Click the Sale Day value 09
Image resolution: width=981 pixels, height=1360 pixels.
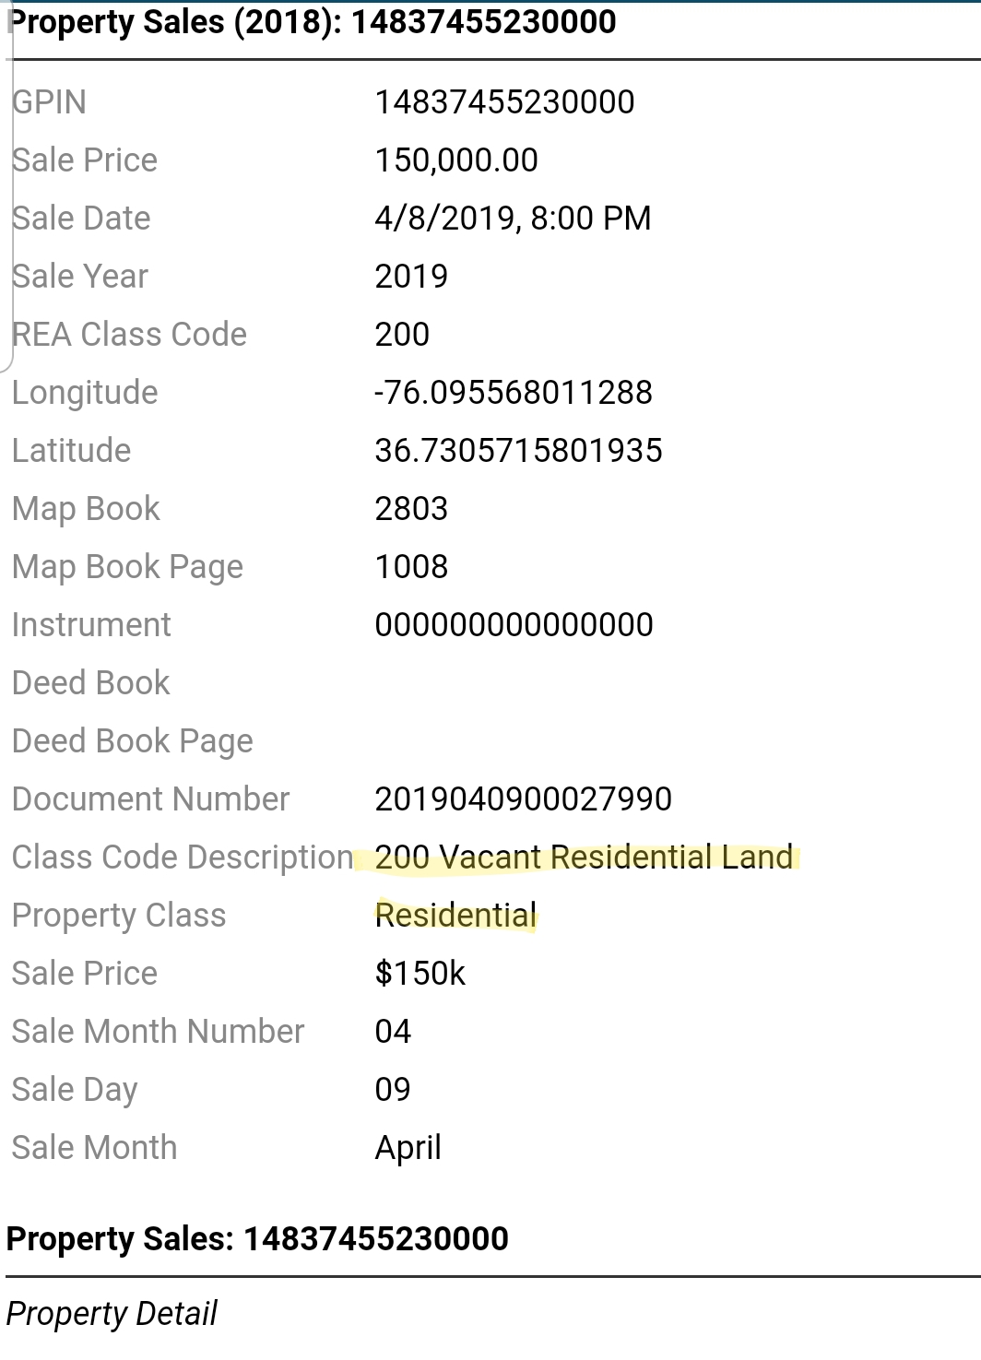pos(393,1090)
